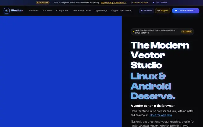The height and width of the screenshot is (127, 203).
Task: Click the Discord icon in top banner
Action: coord(154,3)
